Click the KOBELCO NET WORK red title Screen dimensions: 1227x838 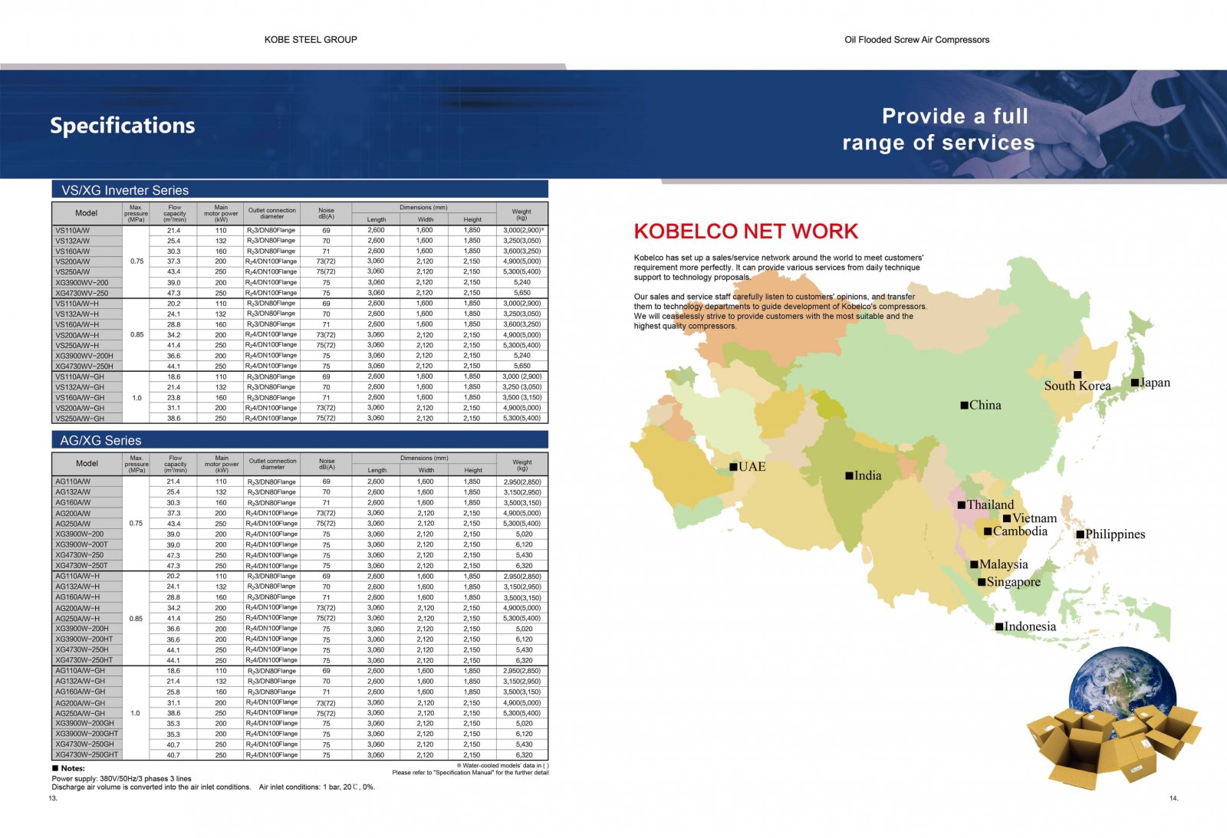(x=745, y=231)
